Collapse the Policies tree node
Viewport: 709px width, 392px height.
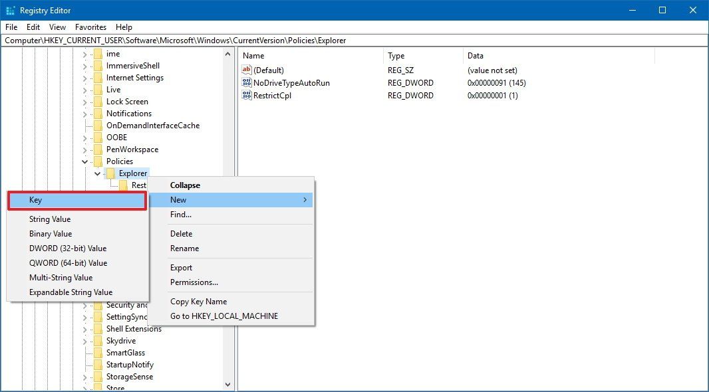(85, 161)
